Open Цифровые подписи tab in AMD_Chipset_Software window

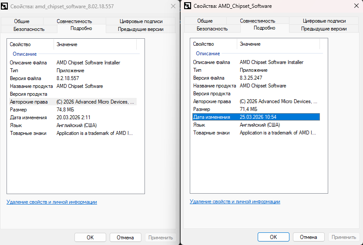tap(324, 21)
